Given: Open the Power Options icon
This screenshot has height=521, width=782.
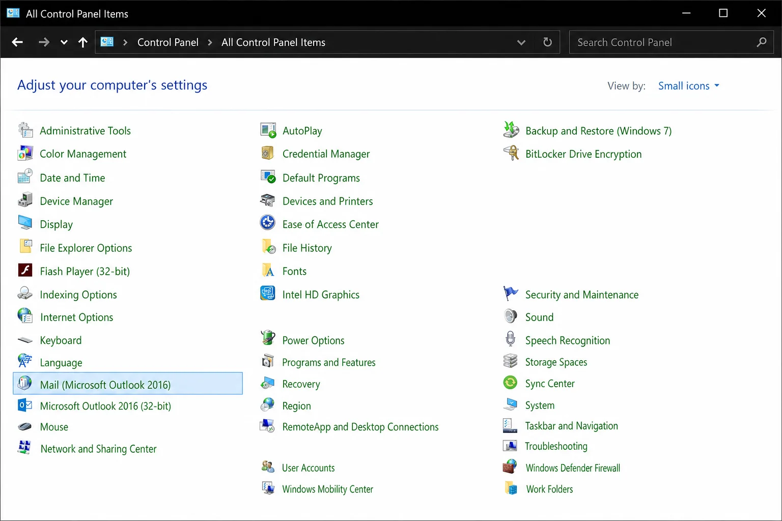Looking at the screenshot, I should click(x=268, y=338).
